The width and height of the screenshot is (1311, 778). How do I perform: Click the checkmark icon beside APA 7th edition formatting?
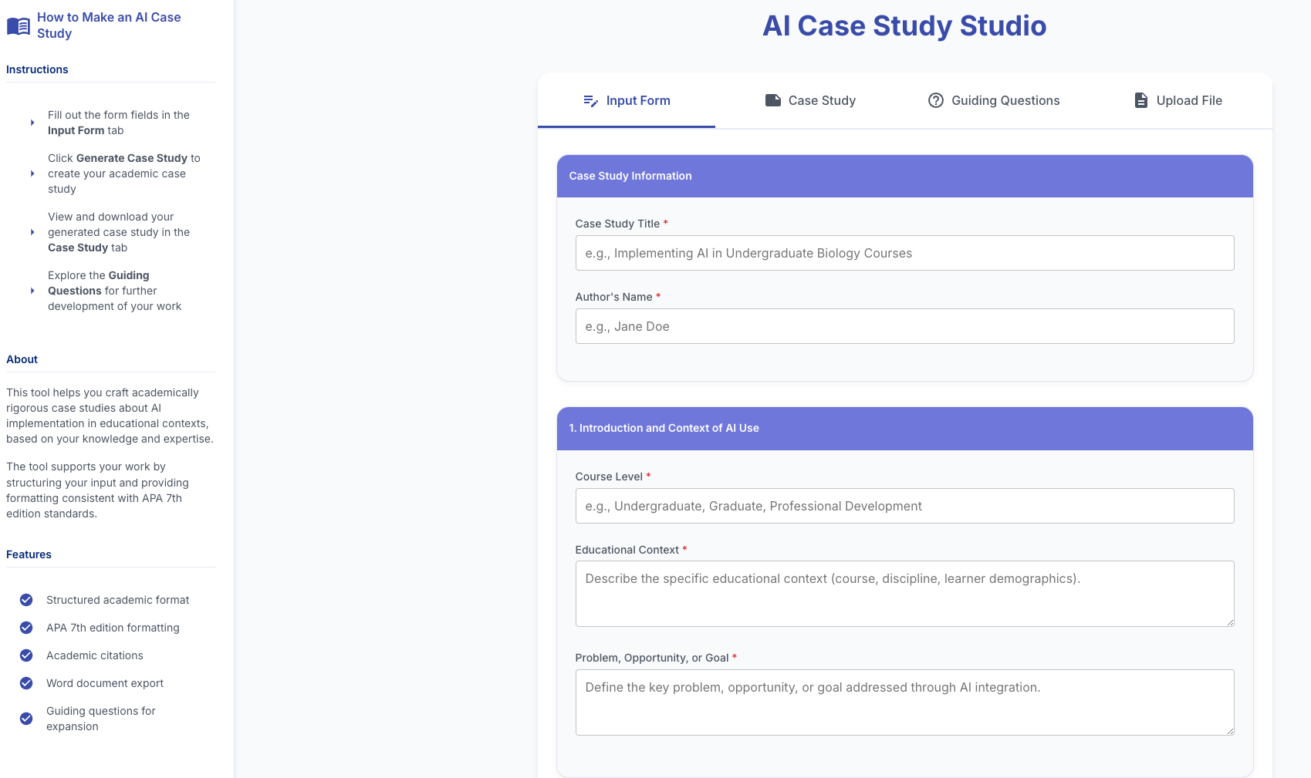[x=26, y=628]
